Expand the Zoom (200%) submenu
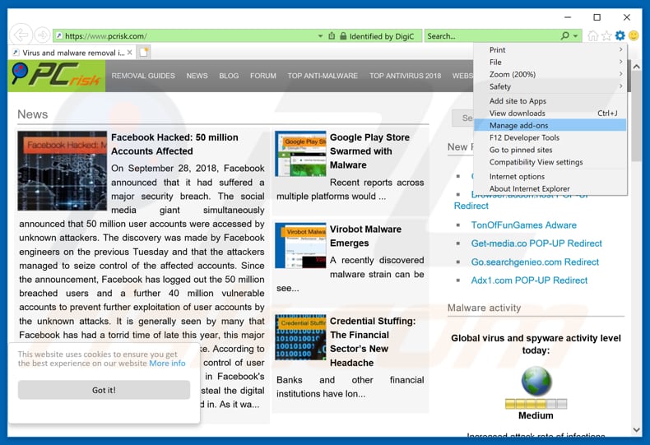This screenshot has height=445, width=650. pyautogui.click(x=550, y=74)
